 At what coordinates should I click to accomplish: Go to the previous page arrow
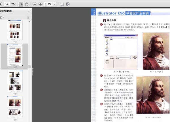pyautogui.click(x=1, y=4)
